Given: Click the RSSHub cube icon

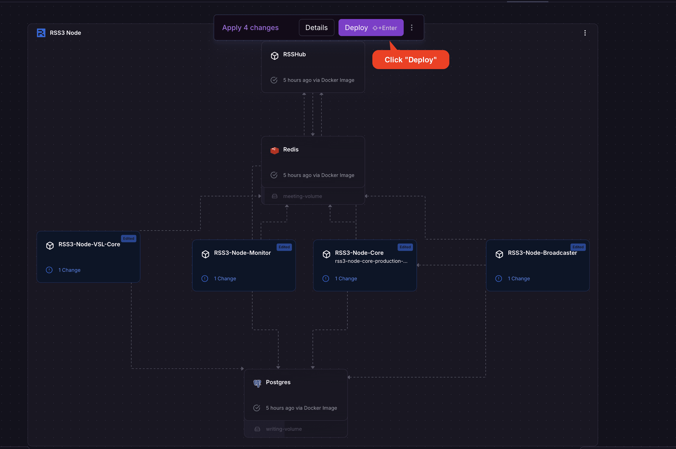Looking at the screenshot, I should pyautogui.click(x=275, y=56).
